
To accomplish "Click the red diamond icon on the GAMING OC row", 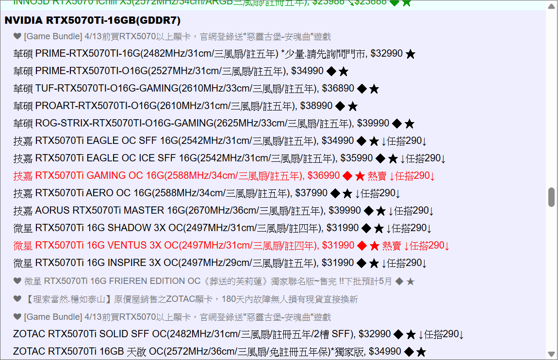I will point(347,176).
